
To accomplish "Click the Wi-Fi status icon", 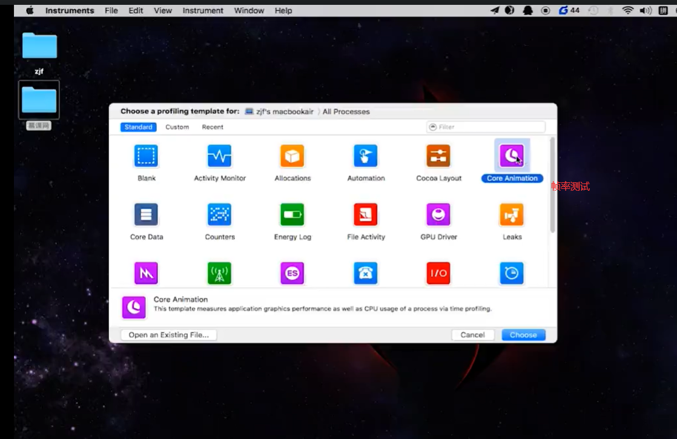I will click(628, 10).
